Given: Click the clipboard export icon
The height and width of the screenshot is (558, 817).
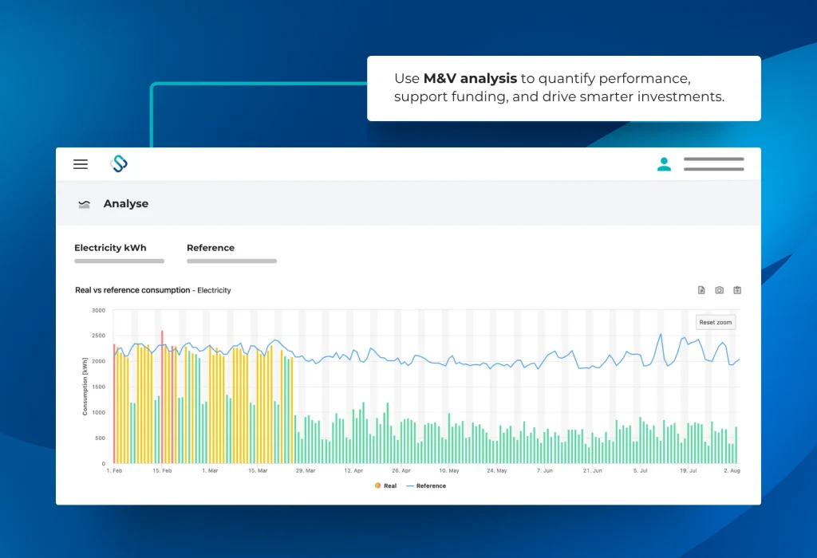Looking at the screenshot, I should click(x=737, y=290).
